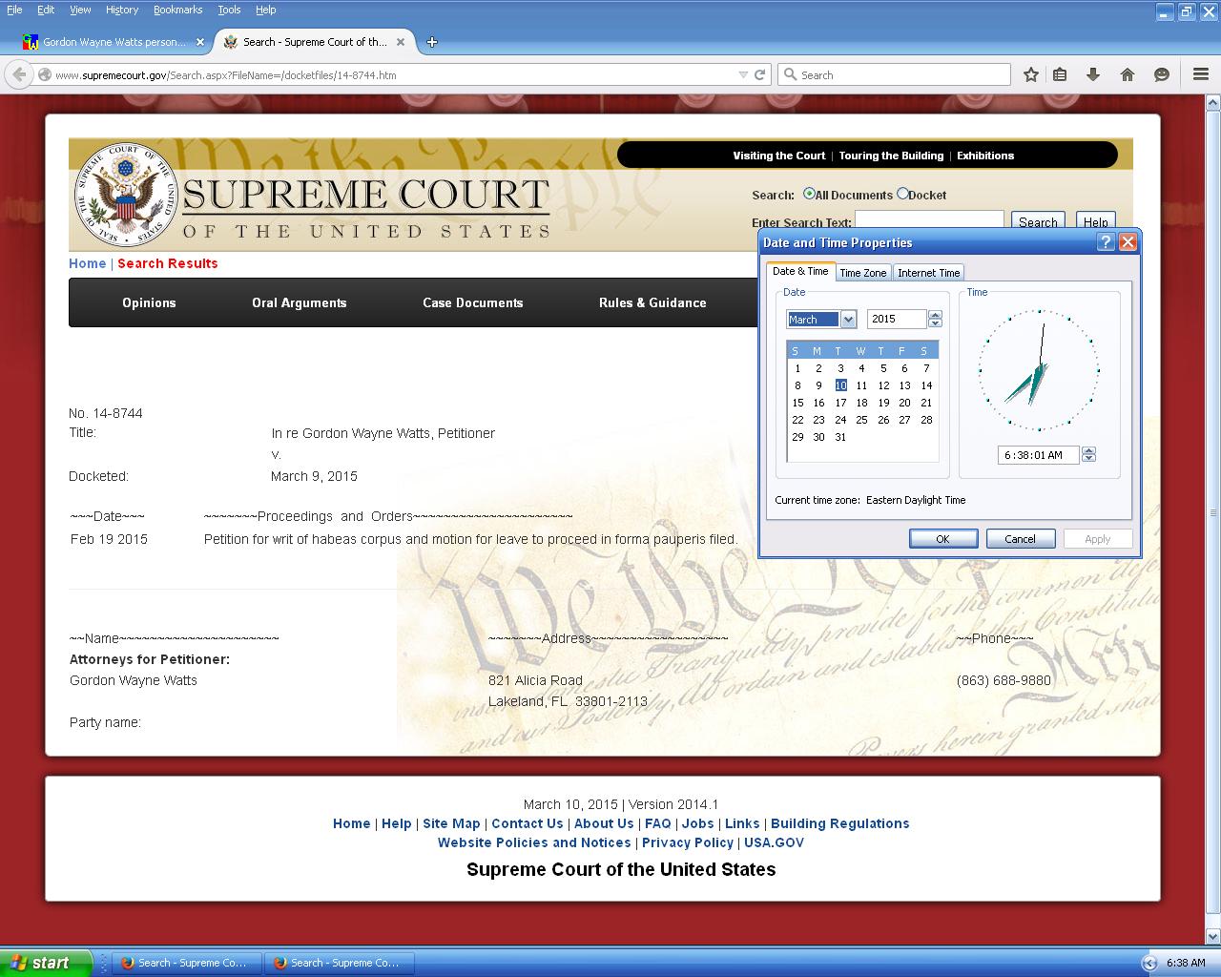1221x977 pixels.
Task: Select day 25 in the calendar
Action: pos(861,420)
